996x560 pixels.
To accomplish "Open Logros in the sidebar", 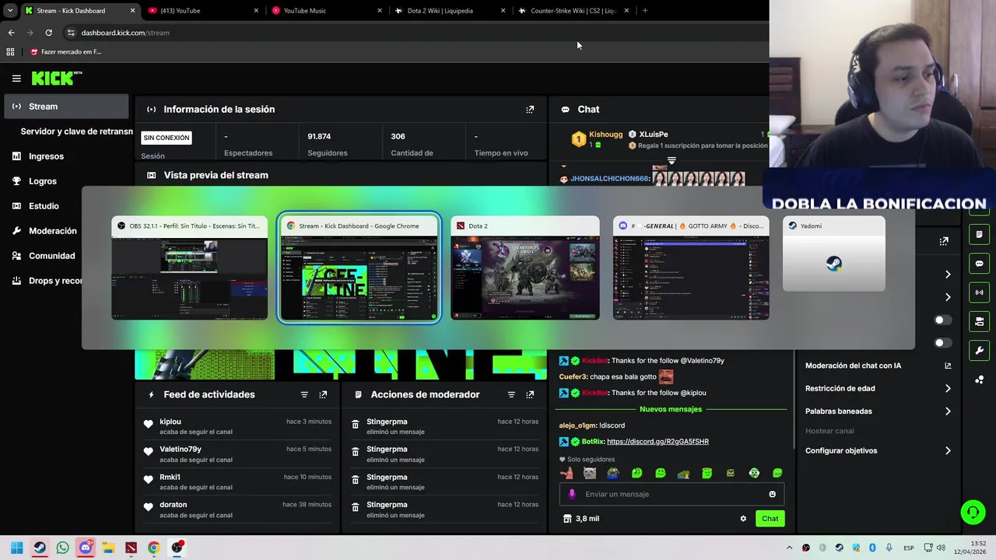I will click(43, 181).
